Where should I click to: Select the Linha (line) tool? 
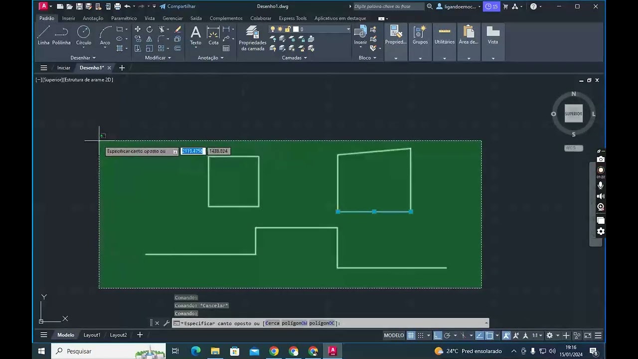tap(43, 35)
